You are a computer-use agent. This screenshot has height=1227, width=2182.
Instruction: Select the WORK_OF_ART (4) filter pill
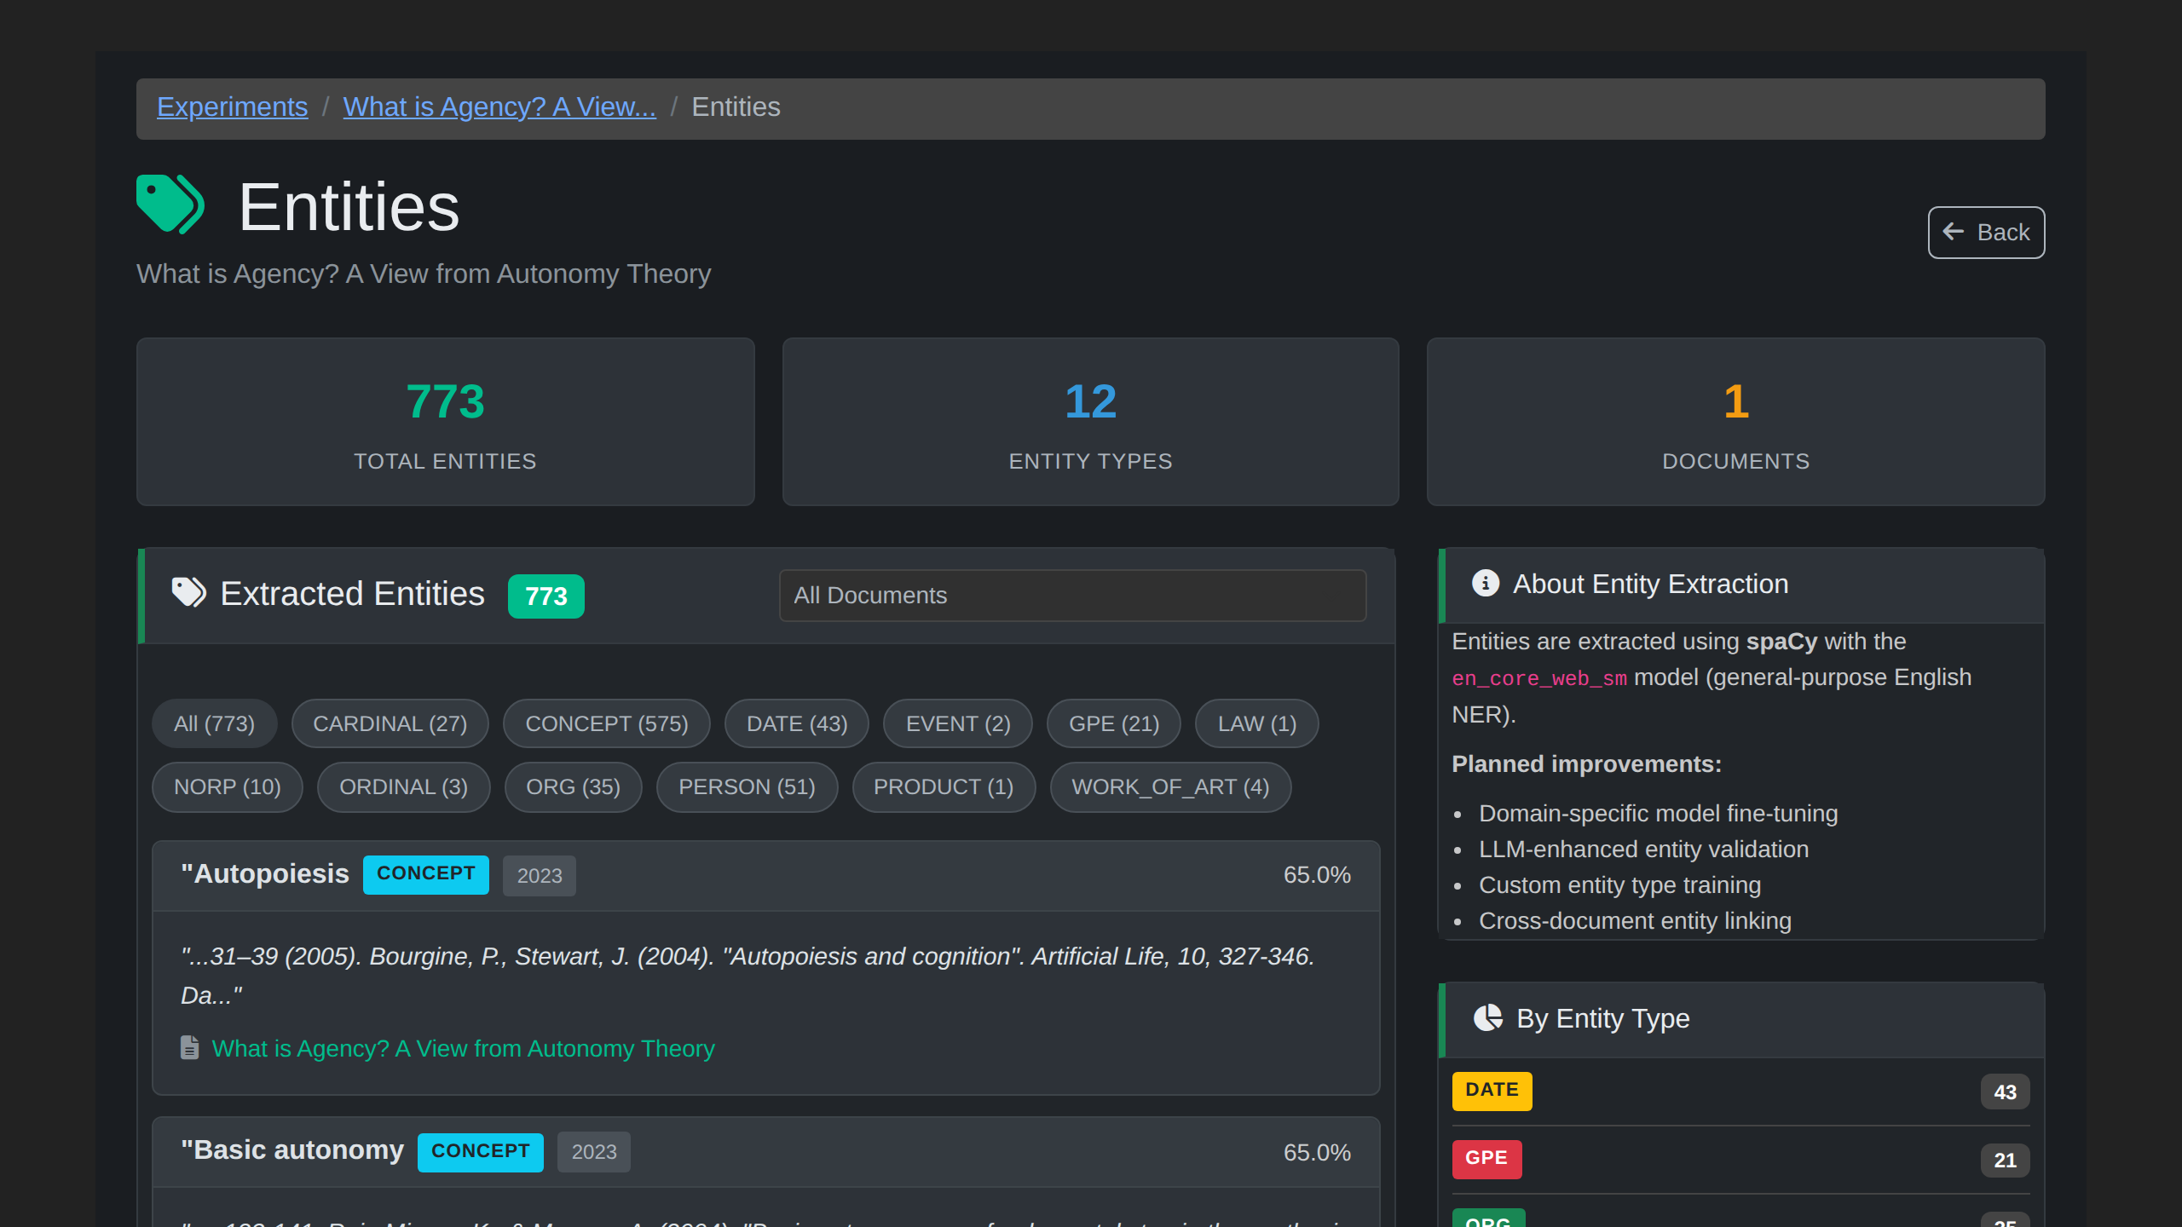point(1169,786)
